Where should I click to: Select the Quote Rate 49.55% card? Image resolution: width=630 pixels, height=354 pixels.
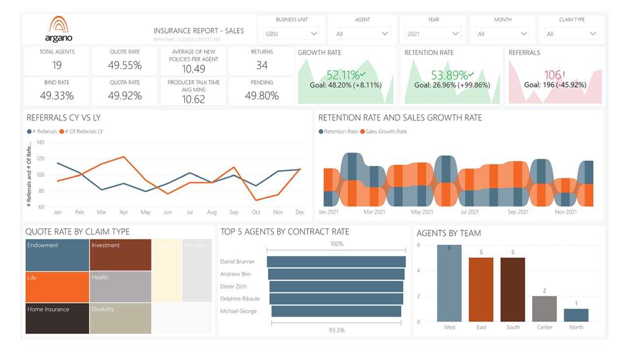tap(125, 61)
